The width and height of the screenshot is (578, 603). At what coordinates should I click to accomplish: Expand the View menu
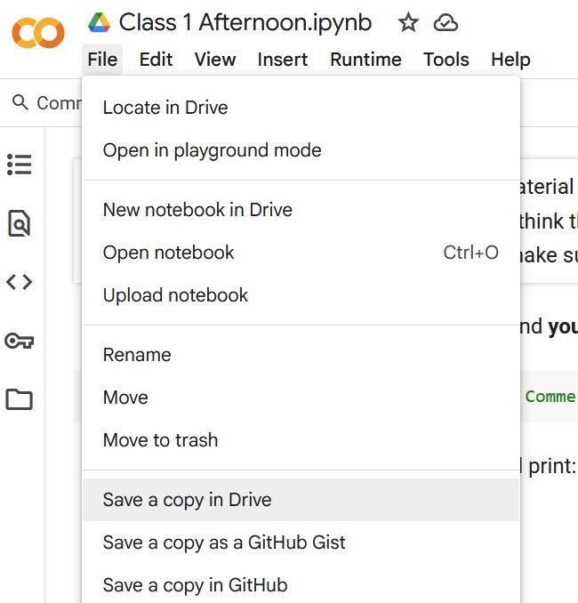(x=215, y=60)
